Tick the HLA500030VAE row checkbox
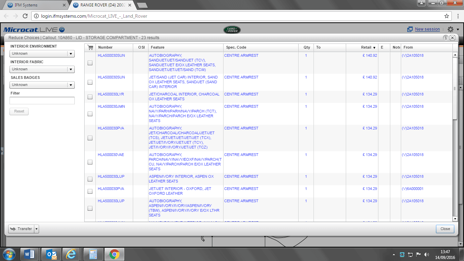This screenshot has width=464, height=261. (x=90, y=162)
